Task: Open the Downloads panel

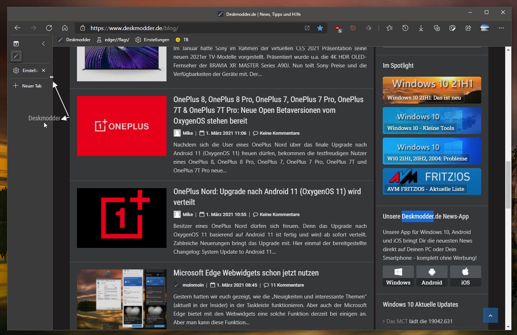Action: pos(421,28)
